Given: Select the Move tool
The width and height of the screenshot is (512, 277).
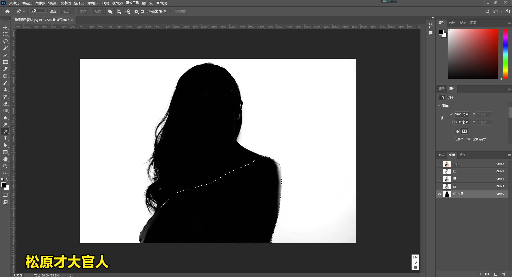Looking at the screenshot, I should click(5, 28).
